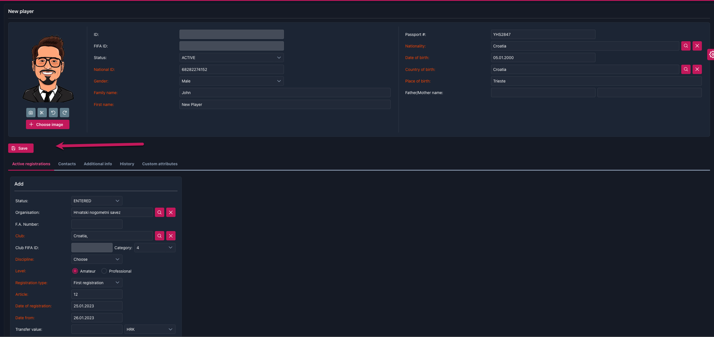Search for a Club via magnifier
The image size is (714, 337).
point(159,236)
